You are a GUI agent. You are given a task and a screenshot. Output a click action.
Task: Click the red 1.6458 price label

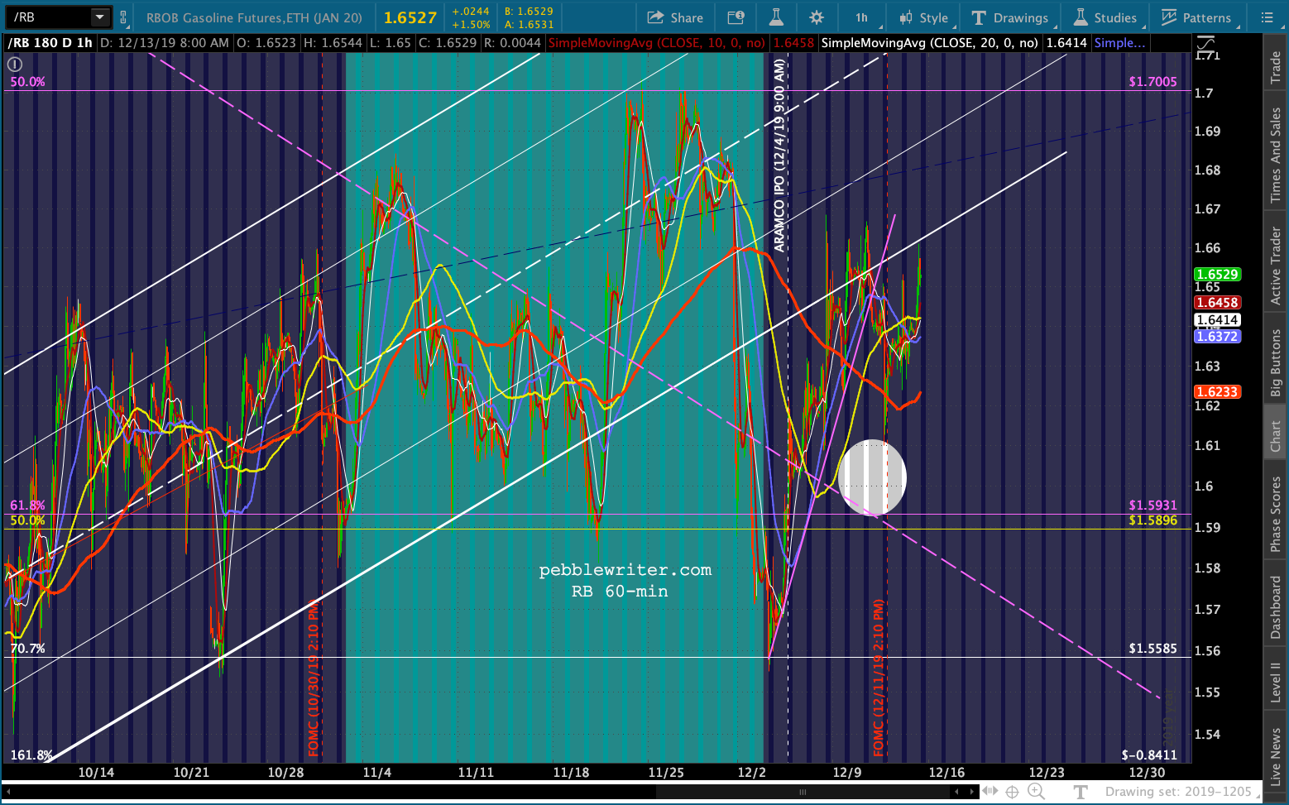pos(1217,303)
